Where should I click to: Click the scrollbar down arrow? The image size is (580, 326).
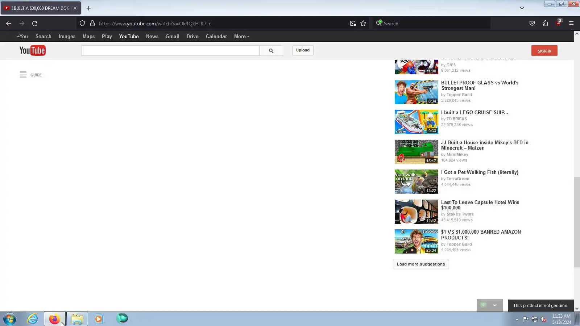tap(577, 309)
